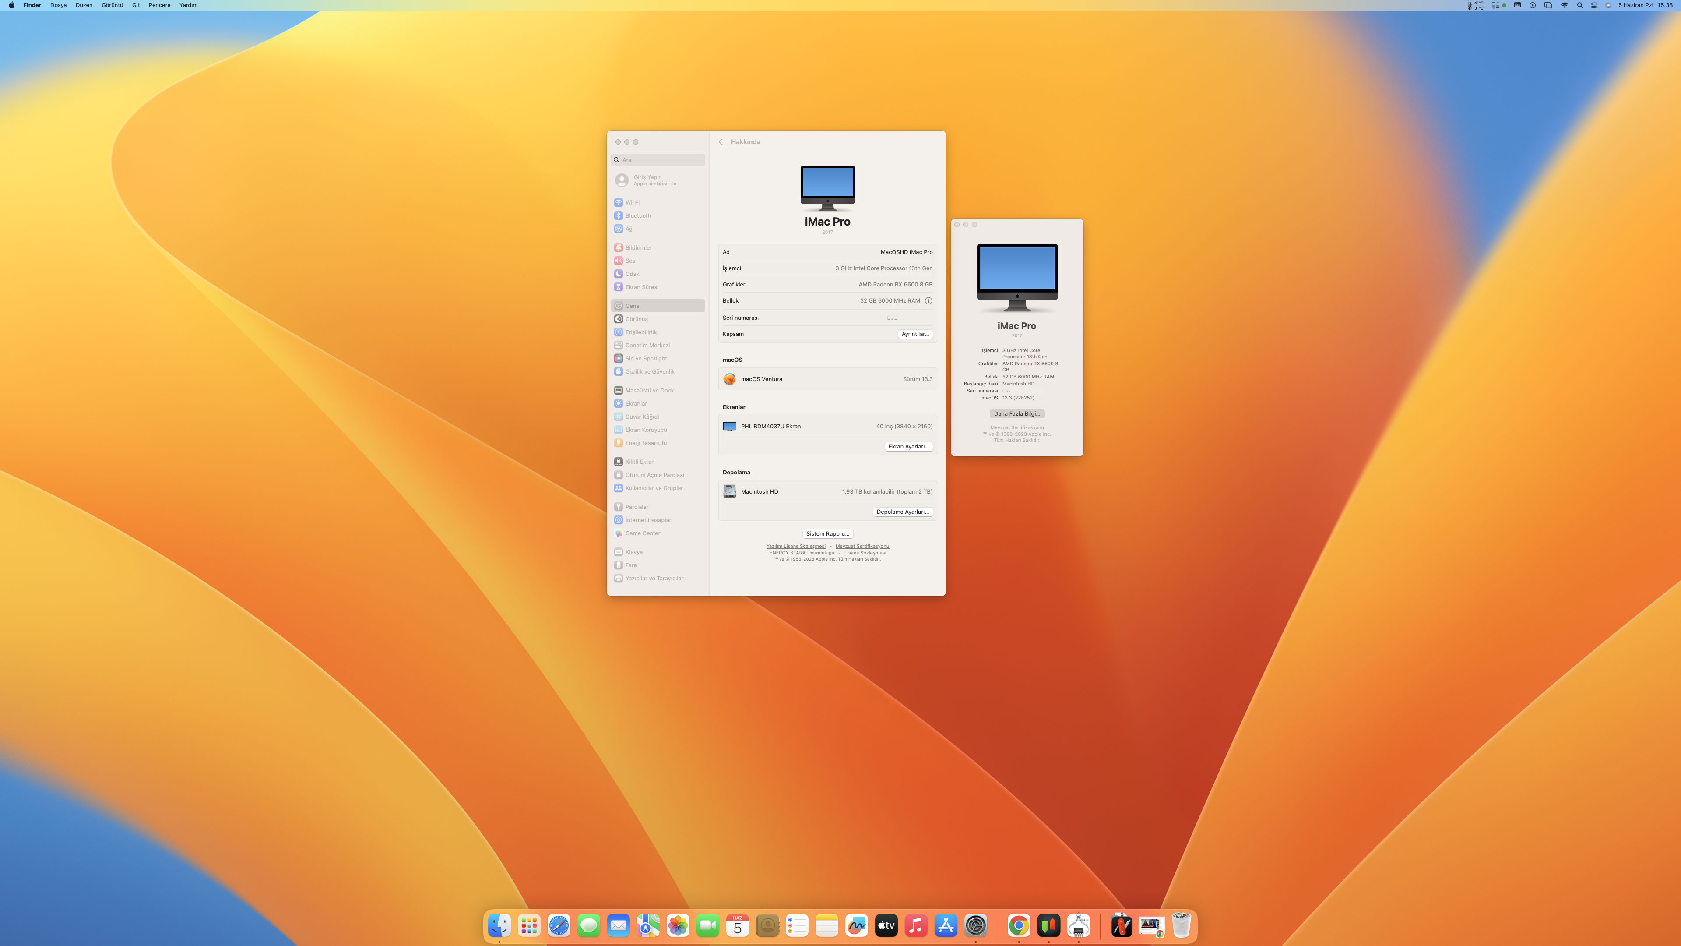The height and width of the screenshot is (946, 1681).
Task: Open Wi-Fi settings in sidebar
Action: [x=632, y=202]
